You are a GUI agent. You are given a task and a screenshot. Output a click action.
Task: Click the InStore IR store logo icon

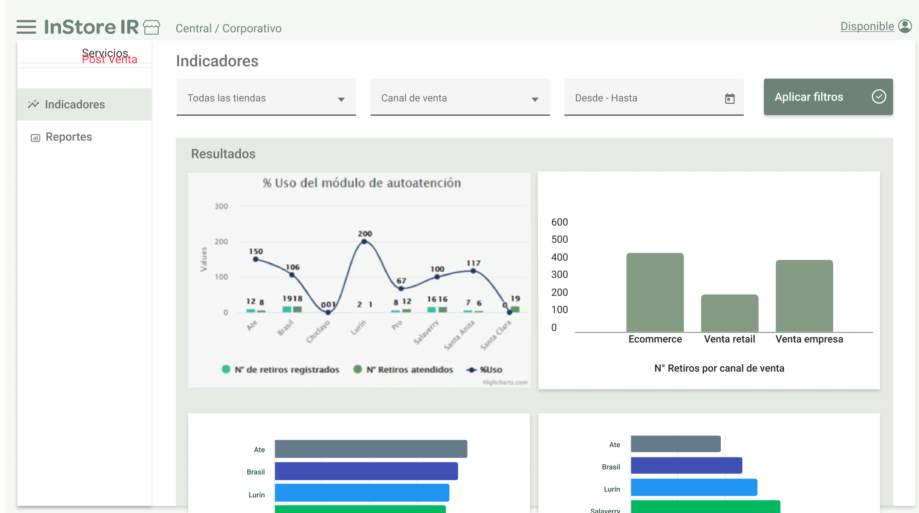coord(151,27)
